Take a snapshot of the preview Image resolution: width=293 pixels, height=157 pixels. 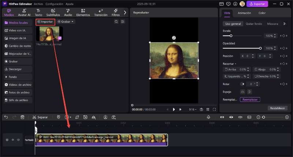coord(201,110)
